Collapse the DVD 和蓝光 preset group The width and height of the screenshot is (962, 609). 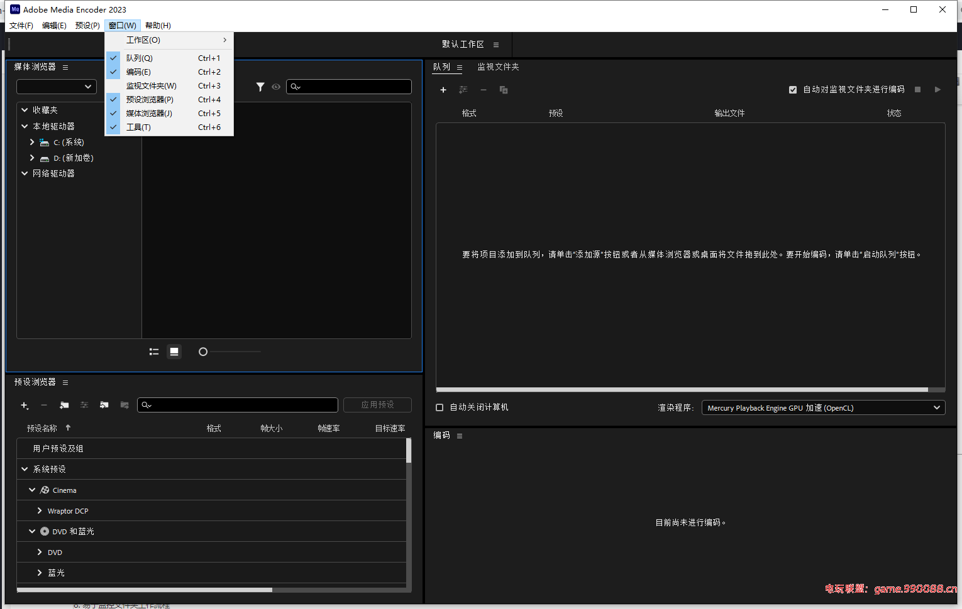click(32, 531)
